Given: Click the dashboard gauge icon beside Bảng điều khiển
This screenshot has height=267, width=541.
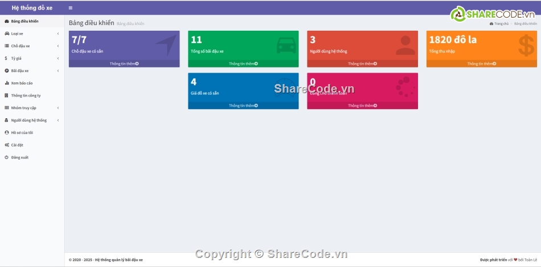Looking at the screenshot, I should tap(7, 22).
